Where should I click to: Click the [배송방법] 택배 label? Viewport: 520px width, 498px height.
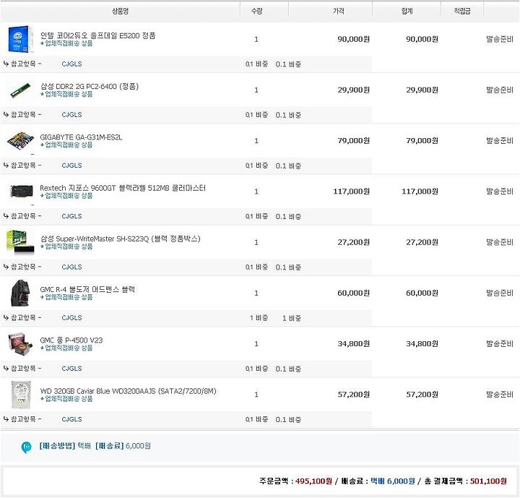click(65, 446)
